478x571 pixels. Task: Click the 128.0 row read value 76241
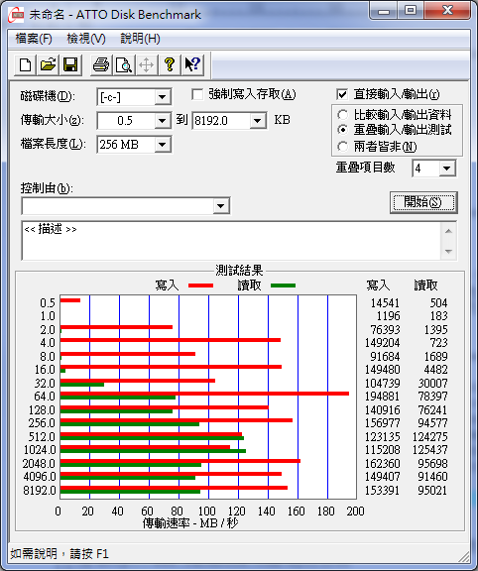pyautogui.click(x=432, y=410)
